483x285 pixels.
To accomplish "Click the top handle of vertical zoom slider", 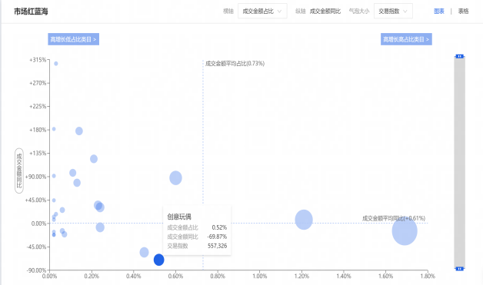I will (x=460, y=56).
